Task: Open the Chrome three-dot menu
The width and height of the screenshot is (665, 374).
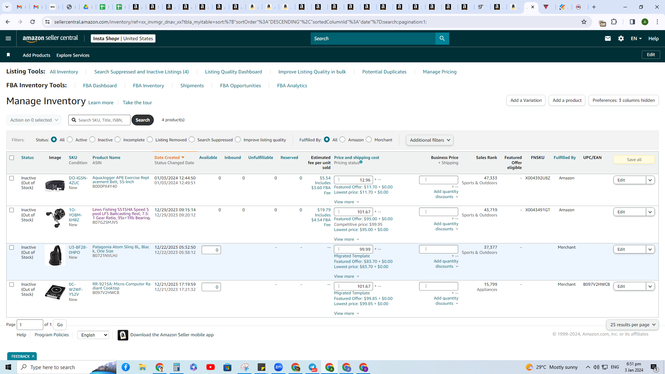Action: [657, 22]
